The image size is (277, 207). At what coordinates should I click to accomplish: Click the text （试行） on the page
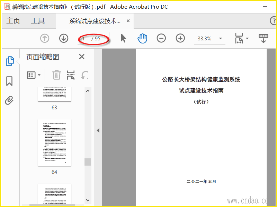point(201,102)
